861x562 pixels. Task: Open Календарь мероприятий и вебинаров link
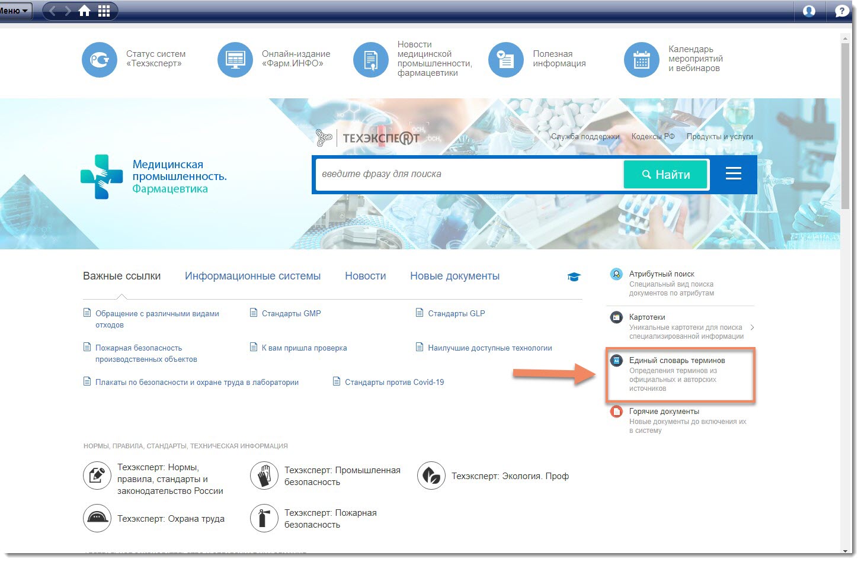pyautogui.click(x=696, y=59)
